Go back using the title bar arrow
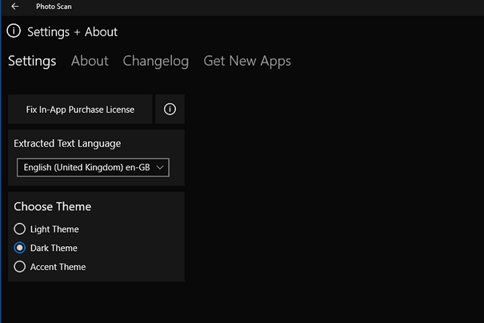This screenshot has height=323, width=484. coord(15,7)
